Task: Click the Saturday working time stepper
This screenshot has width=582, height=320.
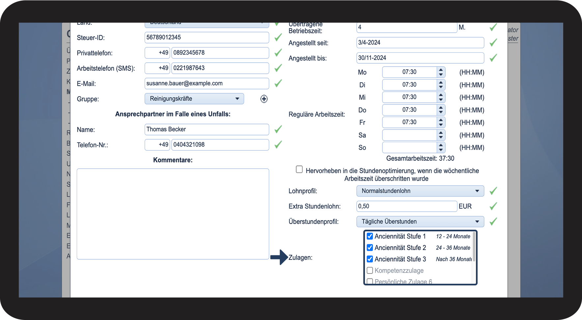Action: point(441,135)
